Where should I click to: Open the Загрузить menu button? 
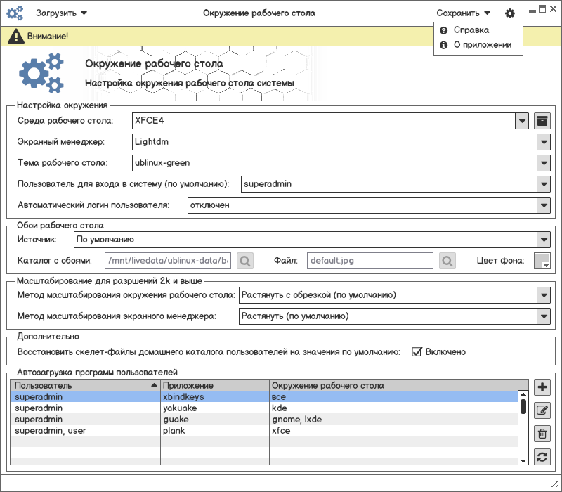click(61, 13)
